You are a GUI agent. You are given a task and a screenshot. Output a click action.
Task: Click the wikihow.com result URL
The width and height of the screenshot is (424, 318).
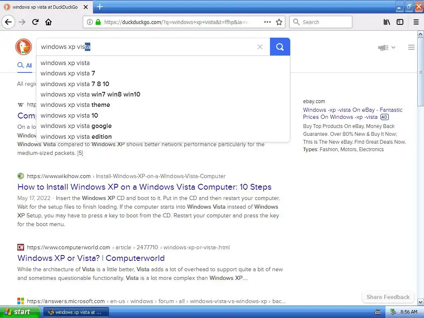[126, 176]
